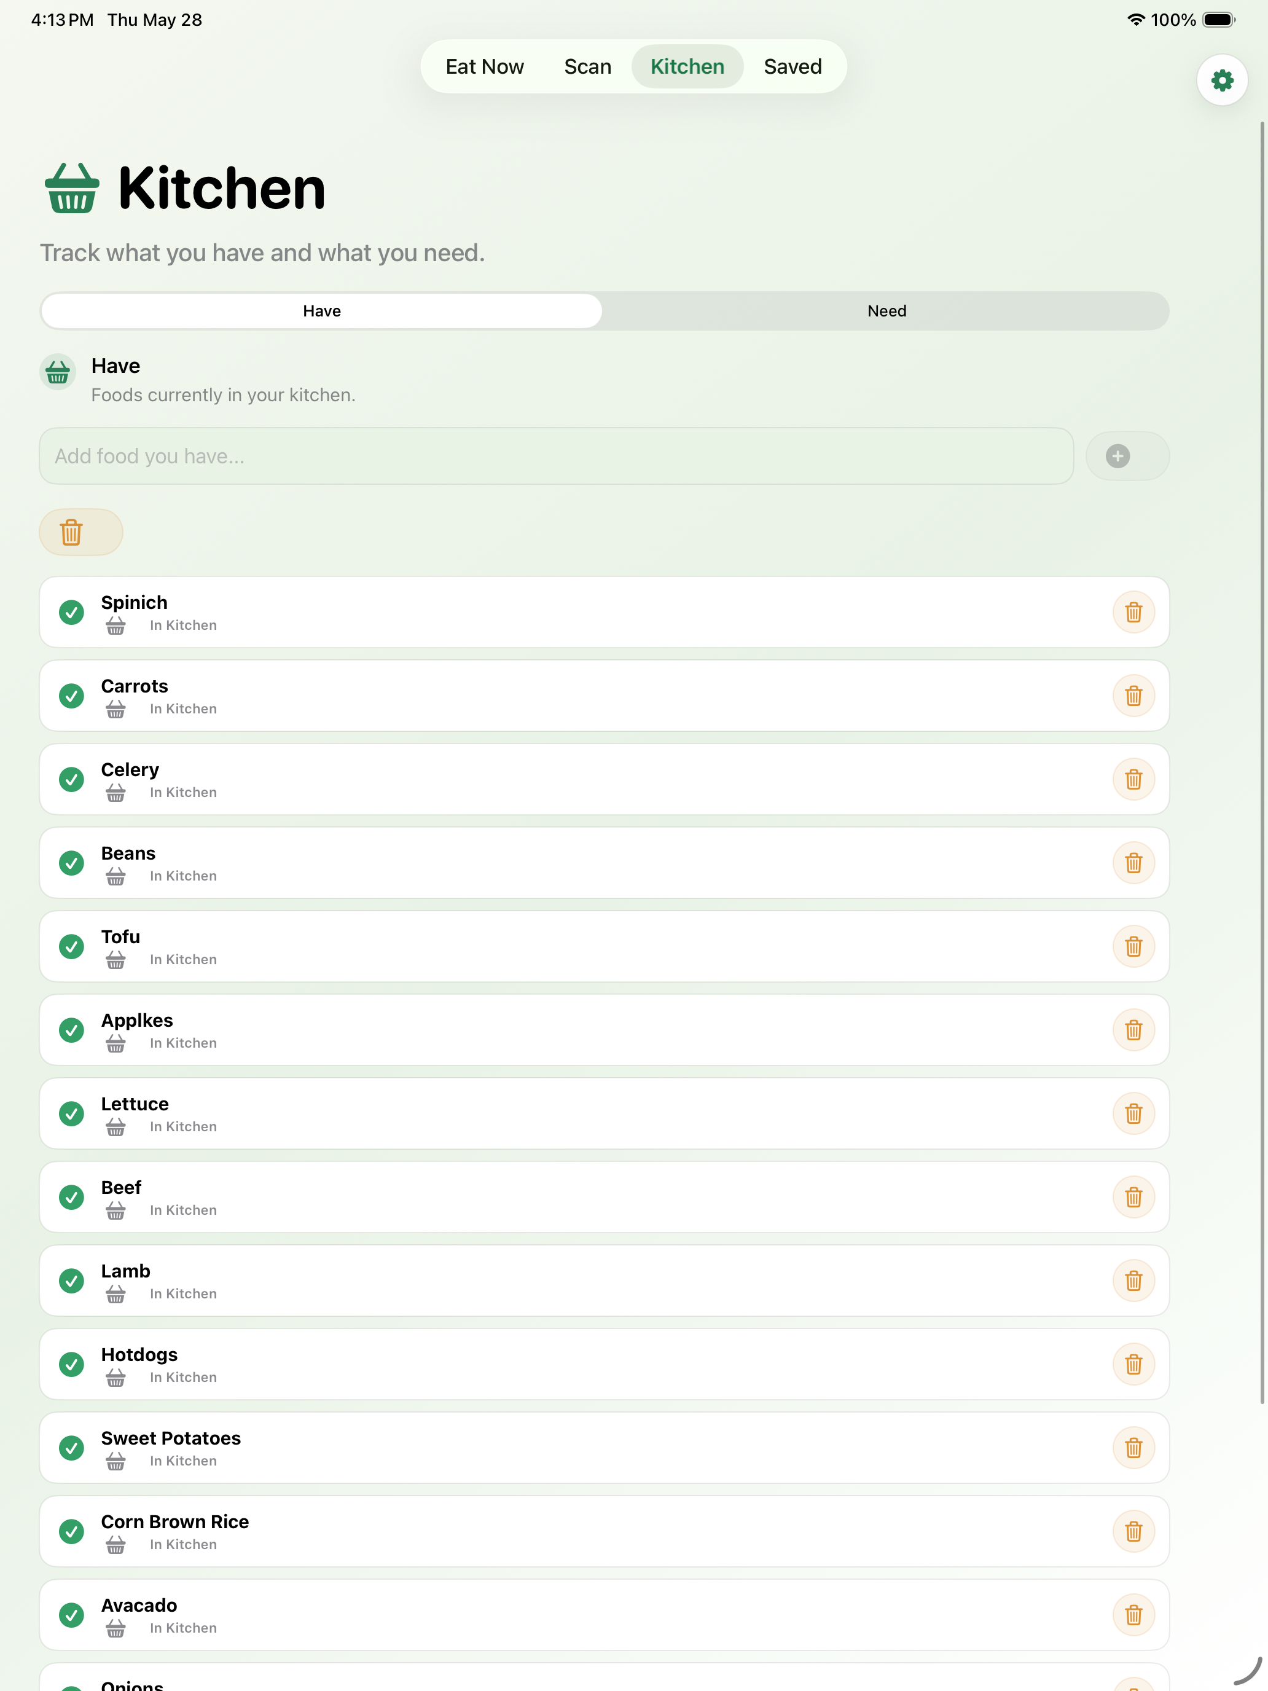Remove Carrots using its trash icon
Screen dimensions: 1268x1691
pyautogui.click(x=1133, y=696)
